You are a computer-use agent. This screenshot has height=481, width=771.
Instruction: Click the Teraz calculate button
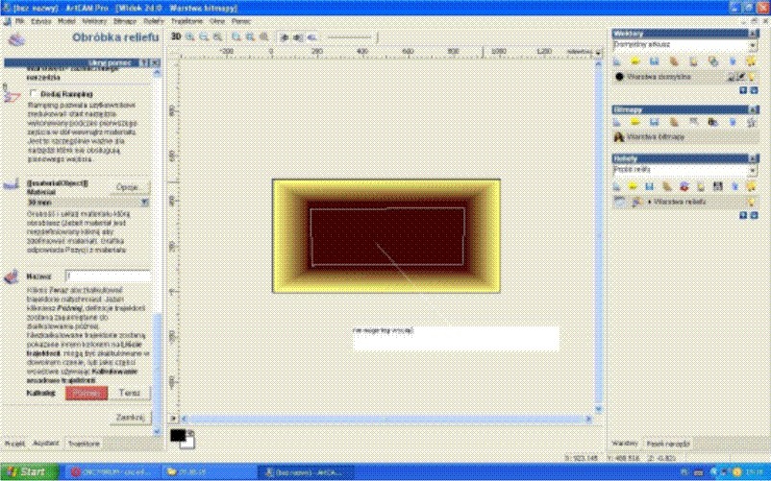click(x=130, y=393)
